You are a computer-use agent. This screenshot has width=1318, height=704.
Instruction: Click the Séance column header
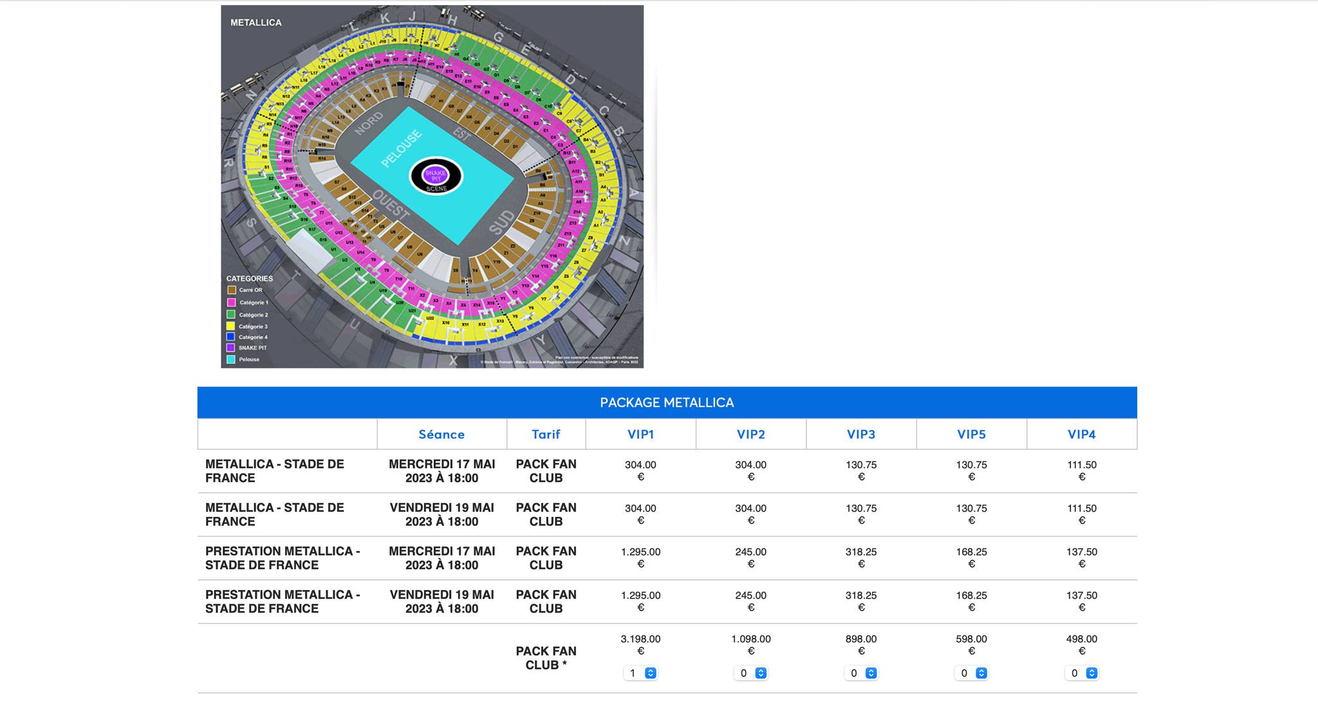(441, 435)
